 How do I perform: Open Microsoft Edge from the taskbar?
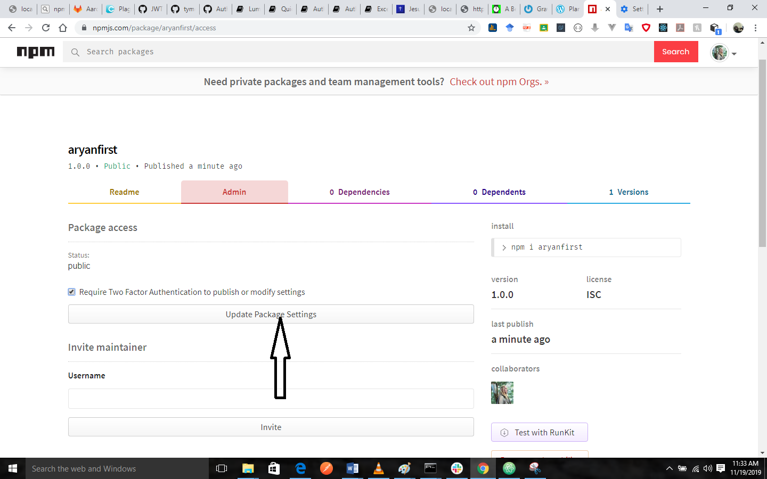coord(300,468)
